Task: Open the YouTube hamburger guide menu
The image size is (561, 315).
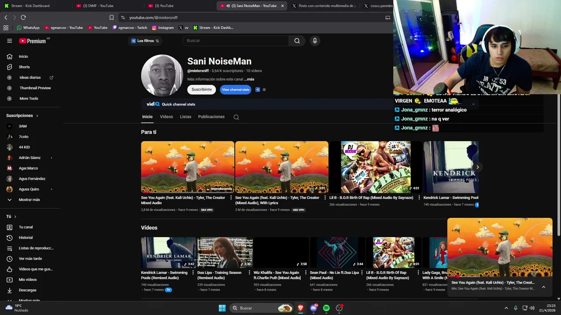Action: [x=9, y=41]
